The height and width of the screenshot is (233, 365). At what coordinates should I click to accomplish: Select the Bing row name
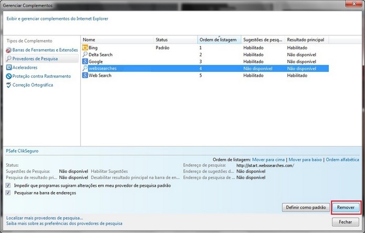click(93, 48)
